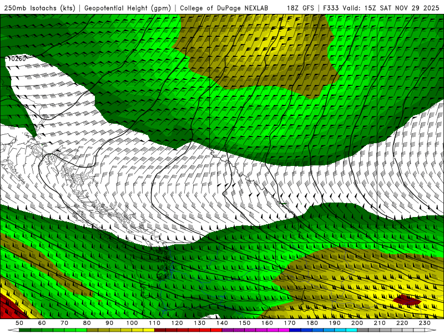Image resolution: width=444 pixels, height=333 pixels.
Task: Click the '50' legend value
Action: click(19, 323)
